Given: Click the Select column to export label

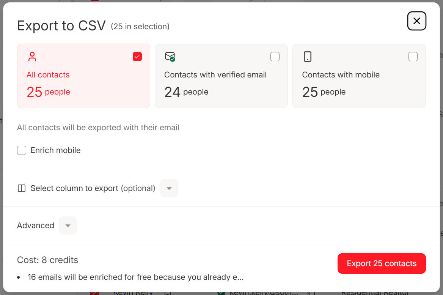Looking at the screenshot, I should pyautogui.click(x=93, y=188).
